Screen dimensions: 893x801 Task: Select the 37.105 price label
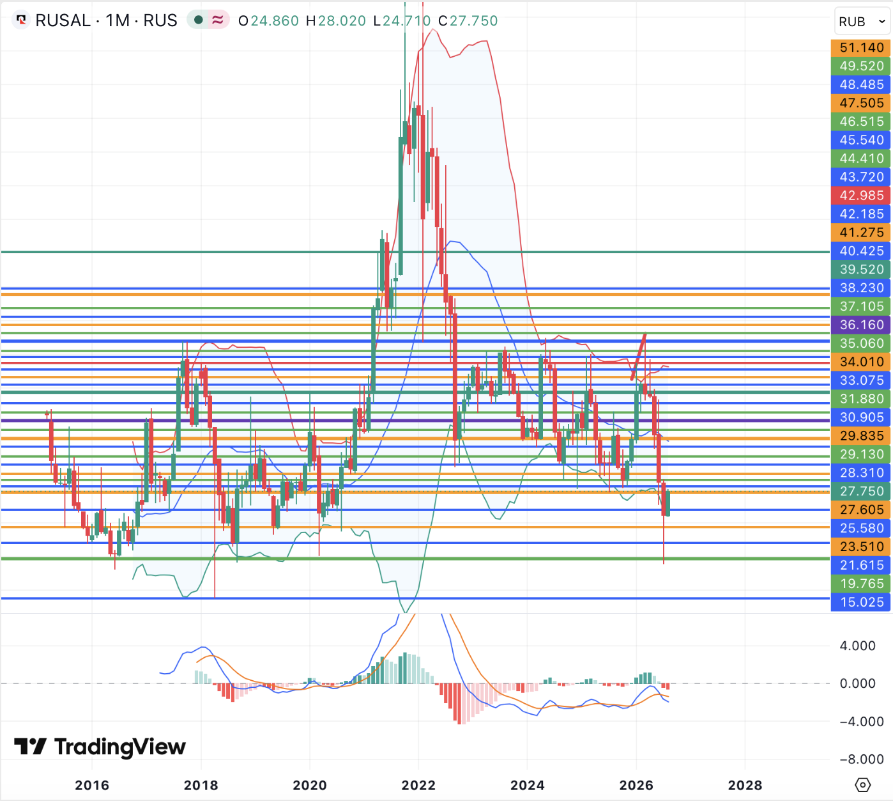[860, 307]
